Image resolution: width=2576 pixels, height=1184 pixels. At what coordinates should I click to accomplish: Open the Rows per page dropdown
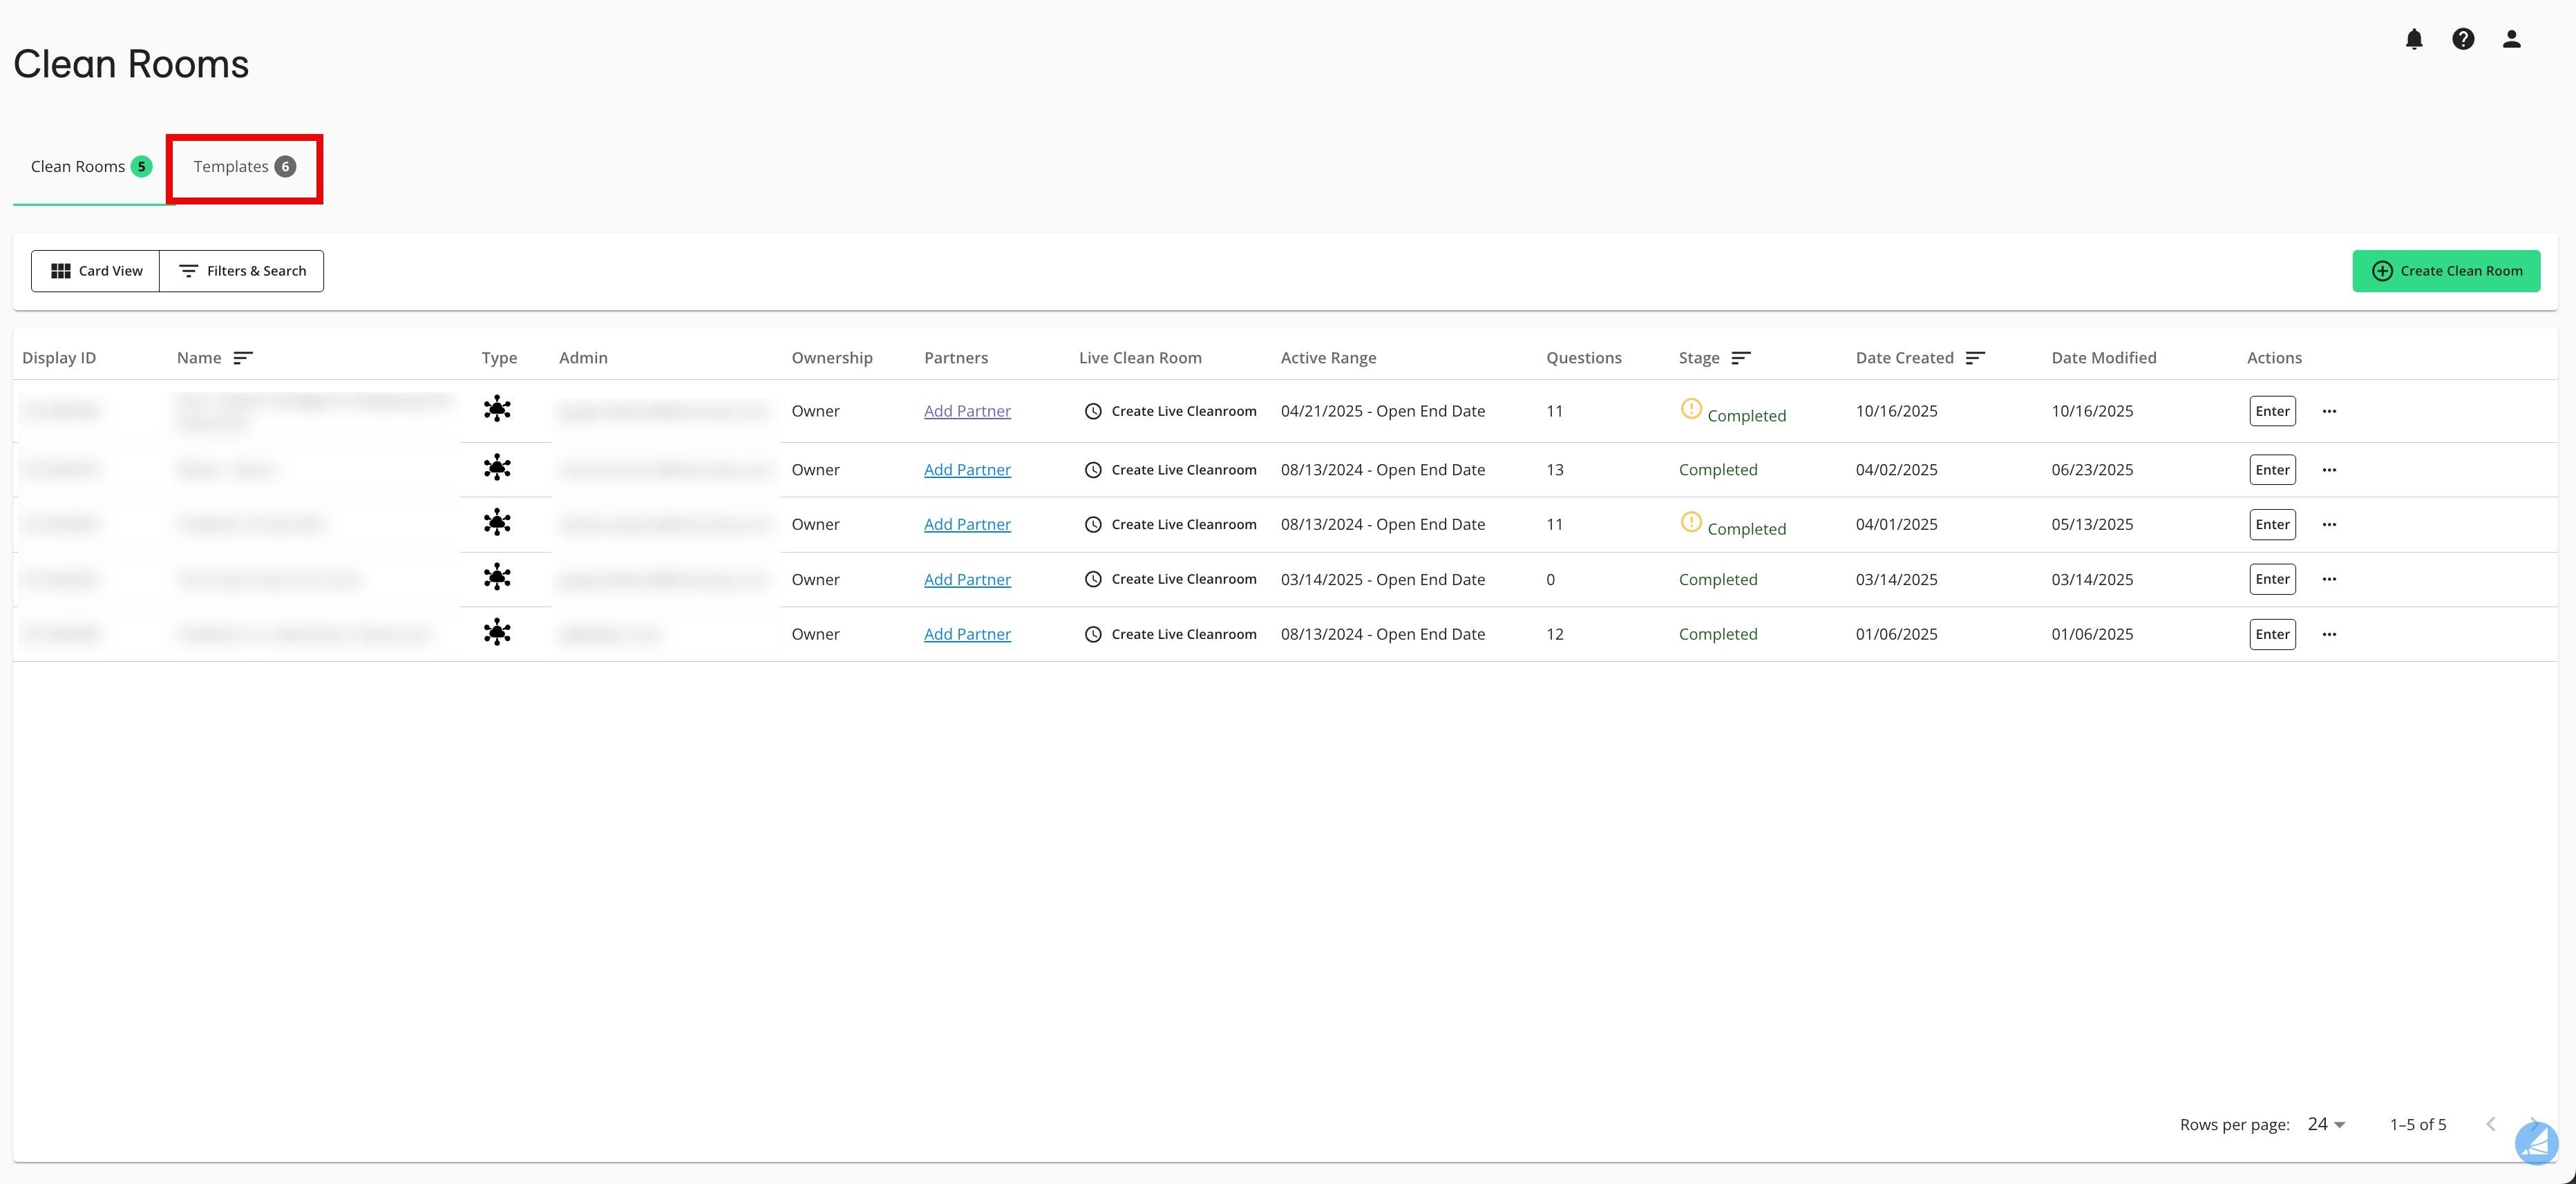2325,1124
